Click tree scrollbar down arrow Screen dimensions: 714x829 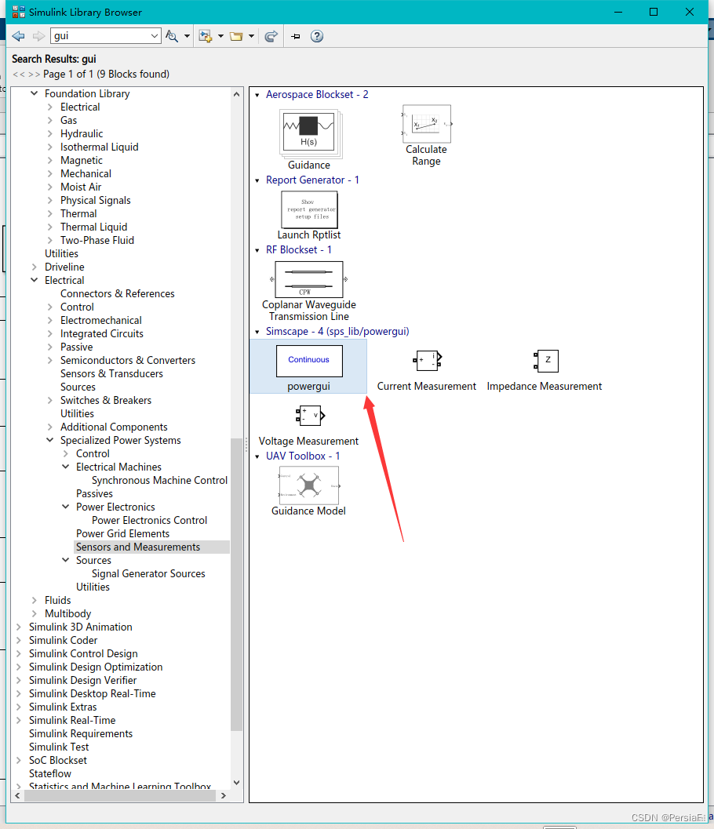click(x=236, y=783)
